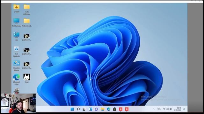The height and width of the screenshot is (114, 204).
Task: Open the Wi-Fi network tray icon
Action: (164, 109)
